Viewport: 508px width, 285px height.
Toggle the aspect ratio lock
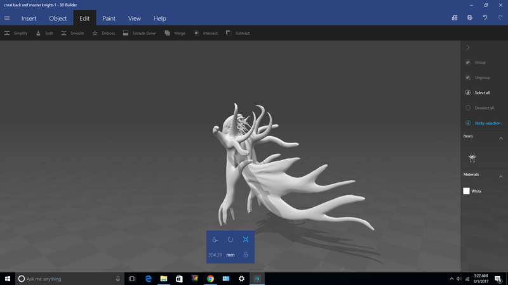coord(246,255)
